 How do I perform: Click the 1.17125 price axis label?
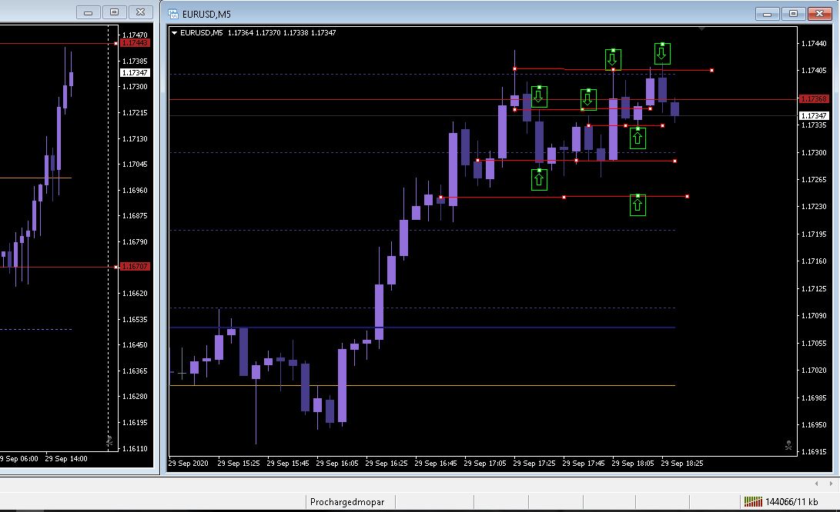(814, 289)
